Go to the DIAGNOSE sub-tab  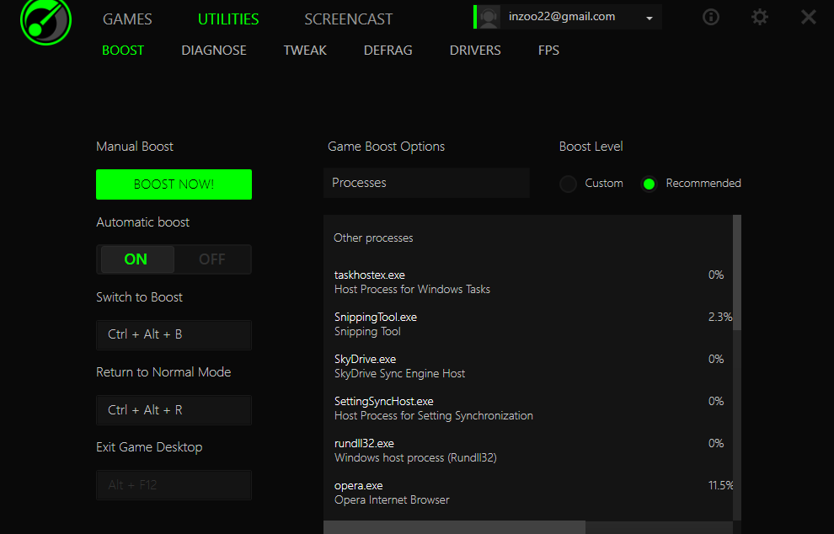click(214, 50)
